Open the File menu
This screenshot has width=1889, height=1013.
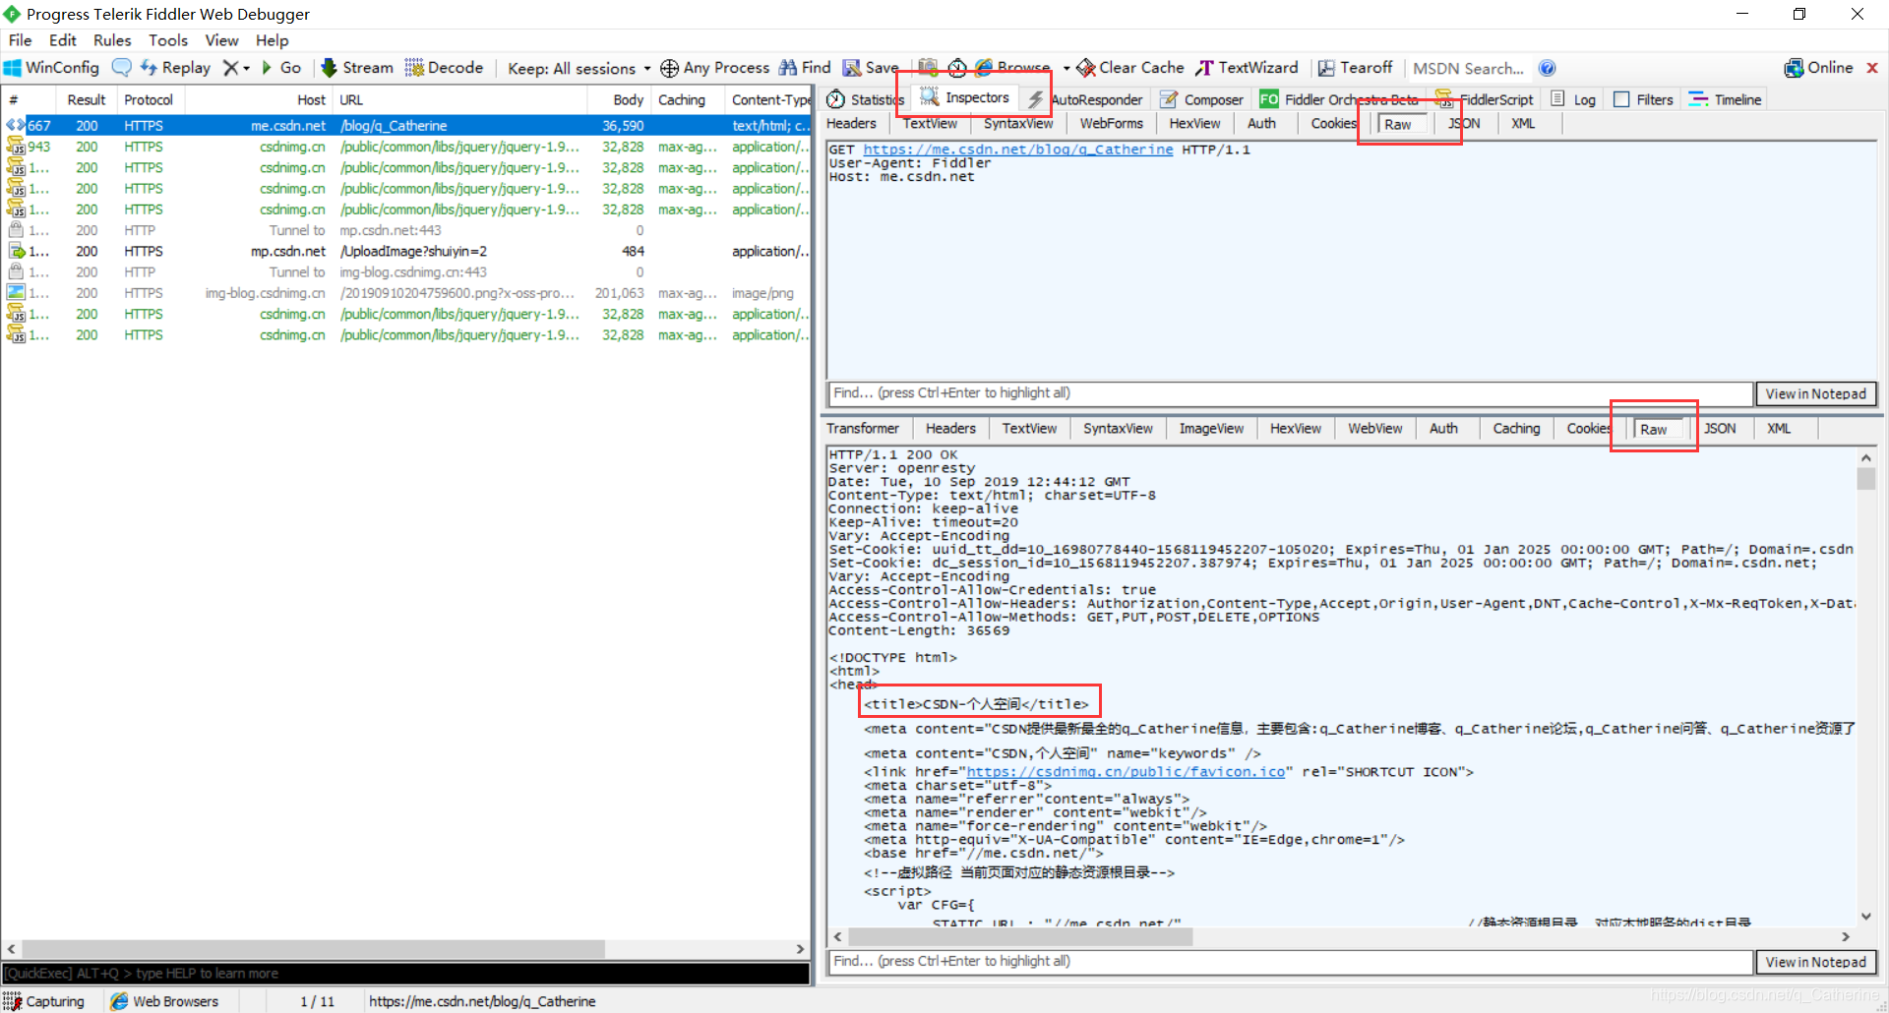tap(20, 40)
